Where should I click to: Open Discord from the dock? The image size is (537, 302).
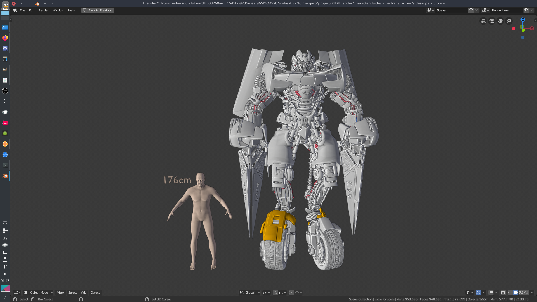[x=5, y=48]
